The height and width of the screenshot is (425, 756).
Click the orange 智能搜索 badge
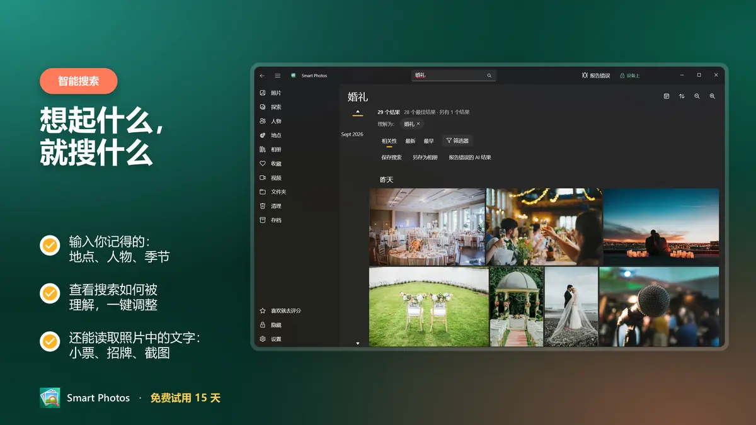pyautogui.click(x=79, y=81)
